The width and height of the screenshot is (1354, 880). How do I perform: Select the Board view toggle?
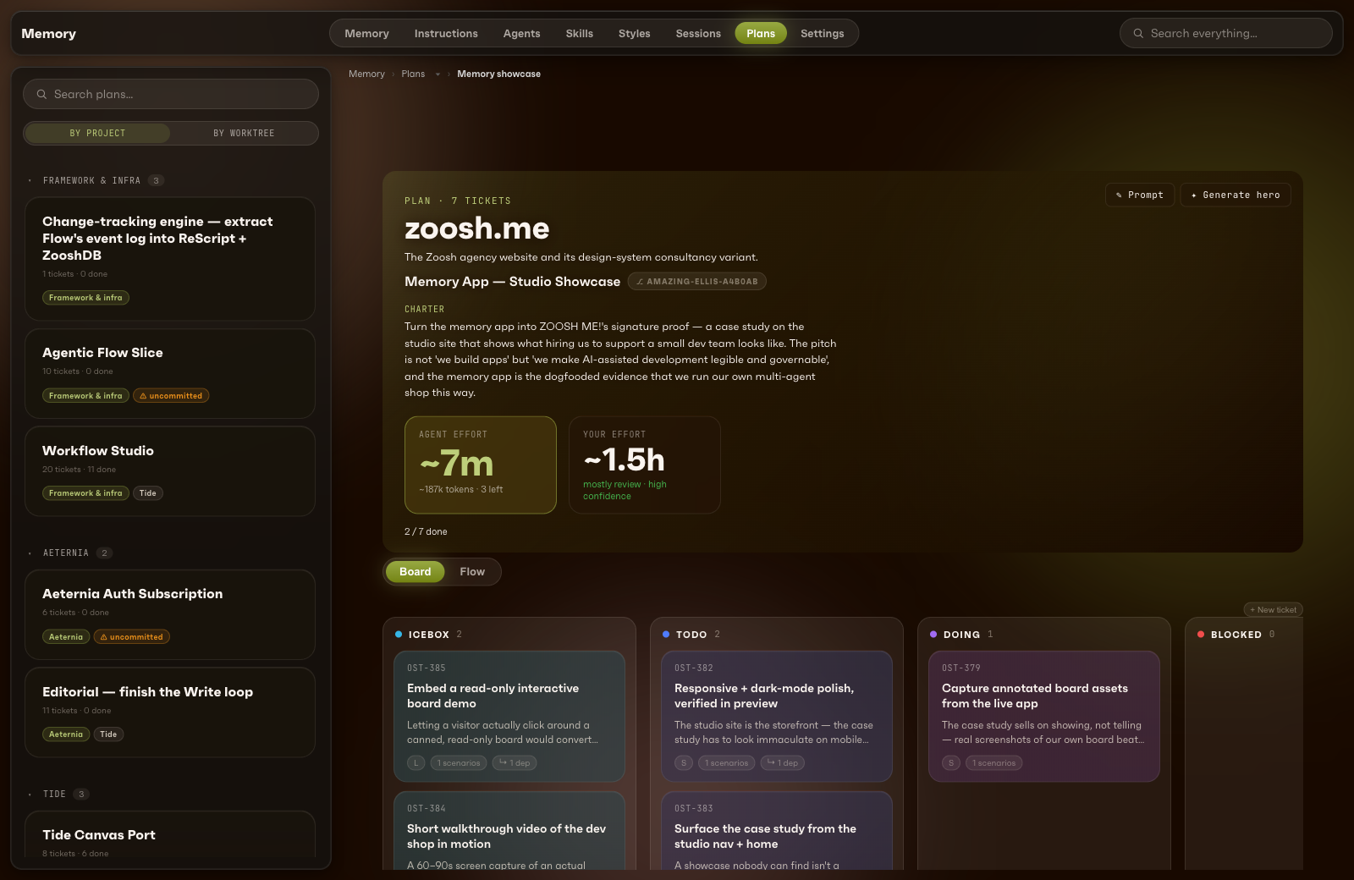[415, 572]
